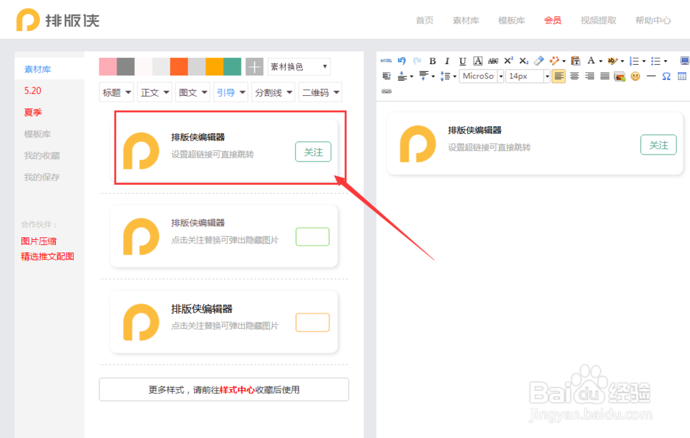Screen dimensions: 690x438
Task: Follow the 样式中心 link
Action: (x=237, y=390)
